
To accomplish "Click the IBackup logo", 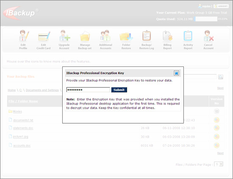I will click(x=21, y=13).
